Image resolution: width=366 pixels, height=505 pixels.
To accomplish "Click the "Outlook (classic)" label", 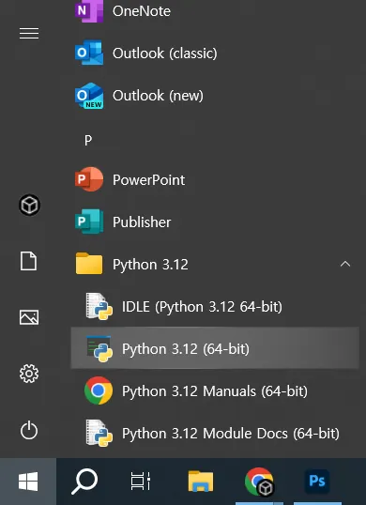I will pos(165,54).
